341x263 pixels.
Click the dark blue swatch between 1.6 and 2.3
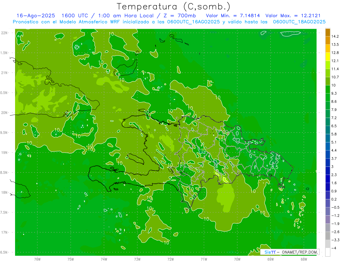[328, 179]
